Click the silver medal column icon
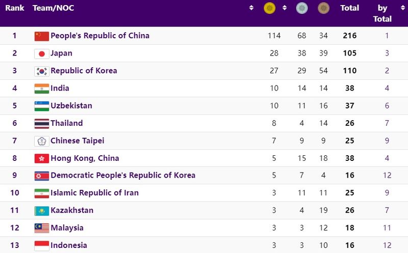408x253 pixels. pos(302,8)
